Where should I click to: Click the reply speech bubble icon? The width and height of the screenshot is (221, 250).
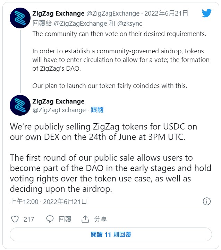50,219
